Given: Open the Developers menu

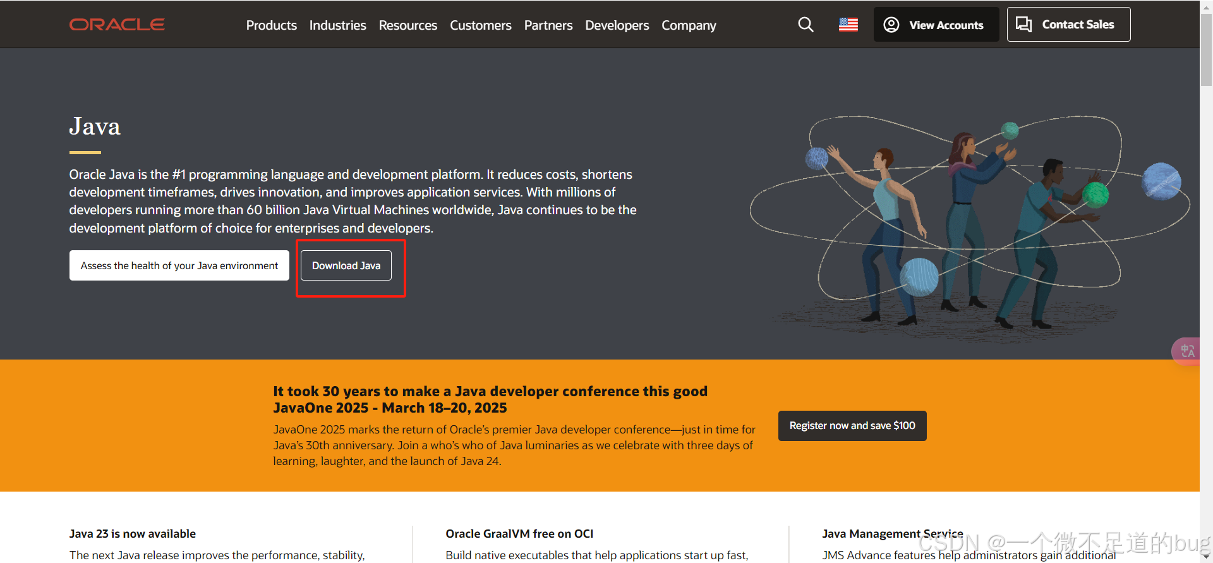Looking at the screenshot, I should [x=617, y=25].
